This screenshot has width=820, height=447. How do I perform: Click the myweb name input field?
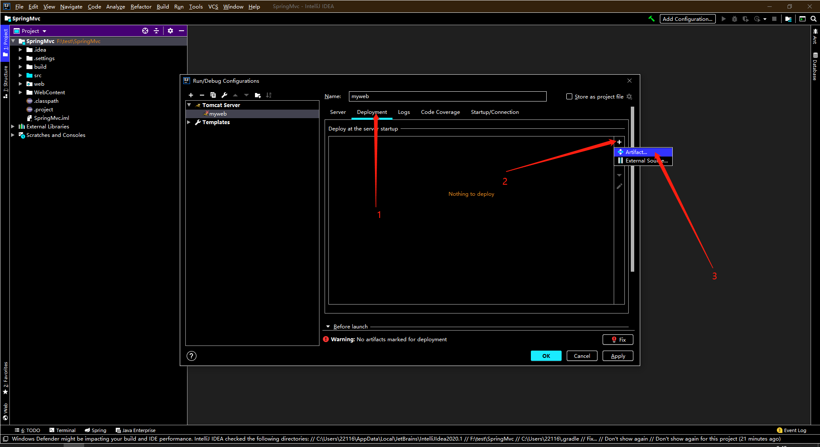pos(447,96)
